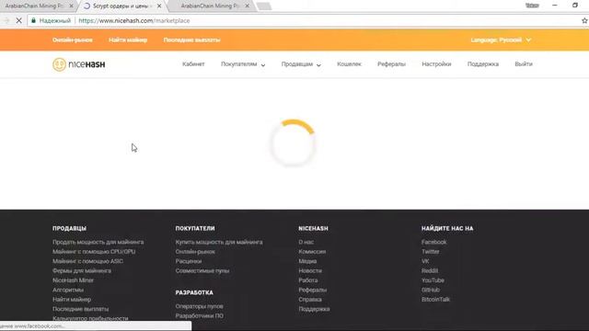589x331 pixels.
Task: Open footer Поддержка link
Action: [x=314, y=309]
